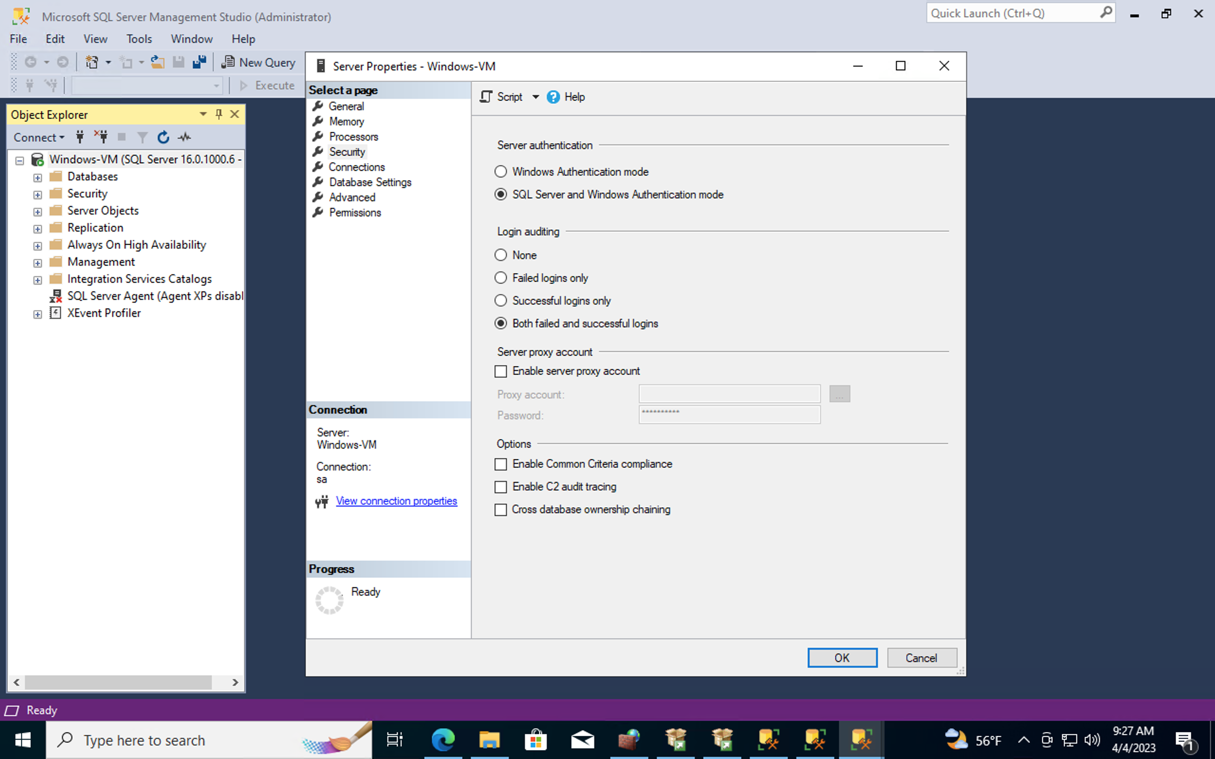Open the General page
This screenshot has width=1215, height=759.
[x=346, y=106]
